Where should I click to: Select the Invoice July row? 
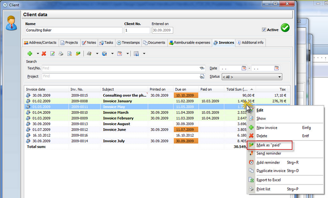click(136, 141)
